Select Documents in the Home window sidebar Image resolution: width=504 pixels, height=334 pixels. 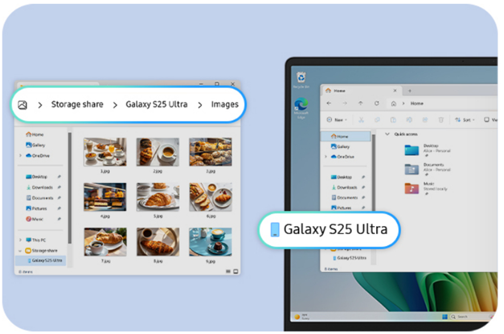click(345, 198)
